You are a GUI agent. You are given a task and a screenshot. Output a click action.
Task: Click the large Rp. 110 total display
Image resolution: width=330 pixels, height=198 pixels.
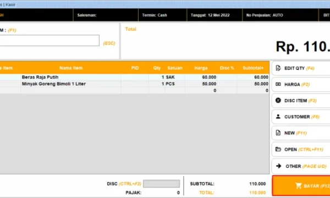coord(303,47)
